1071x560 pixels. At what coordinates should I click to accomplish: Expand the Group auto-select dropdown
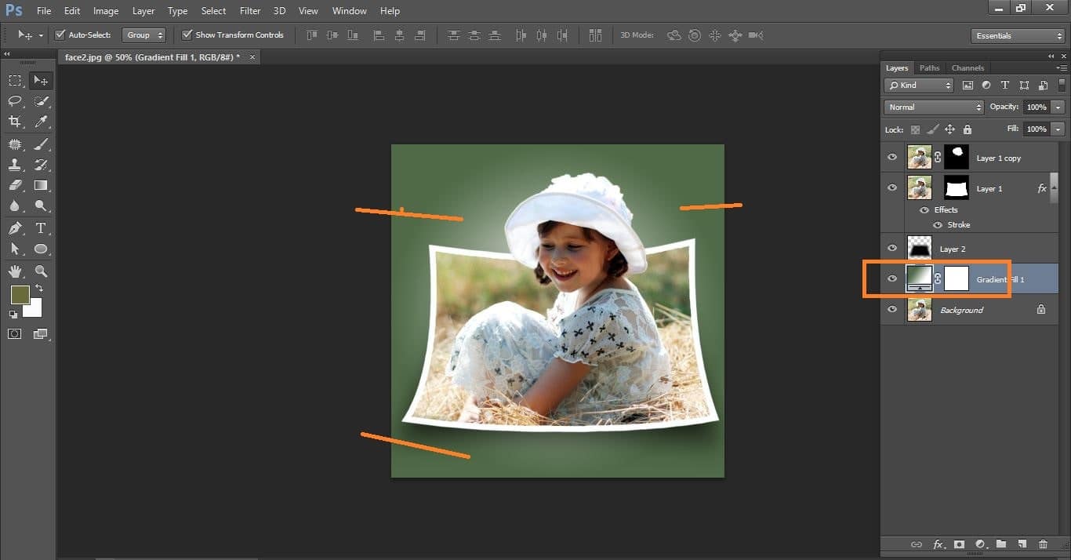coord(144,35)
